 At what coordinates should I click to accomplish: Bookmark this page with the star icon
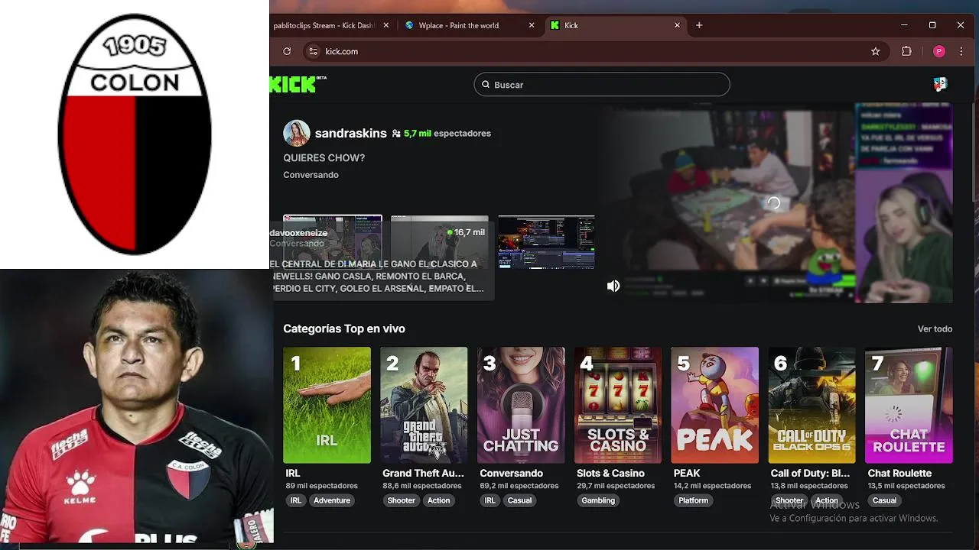click(875, 51)
